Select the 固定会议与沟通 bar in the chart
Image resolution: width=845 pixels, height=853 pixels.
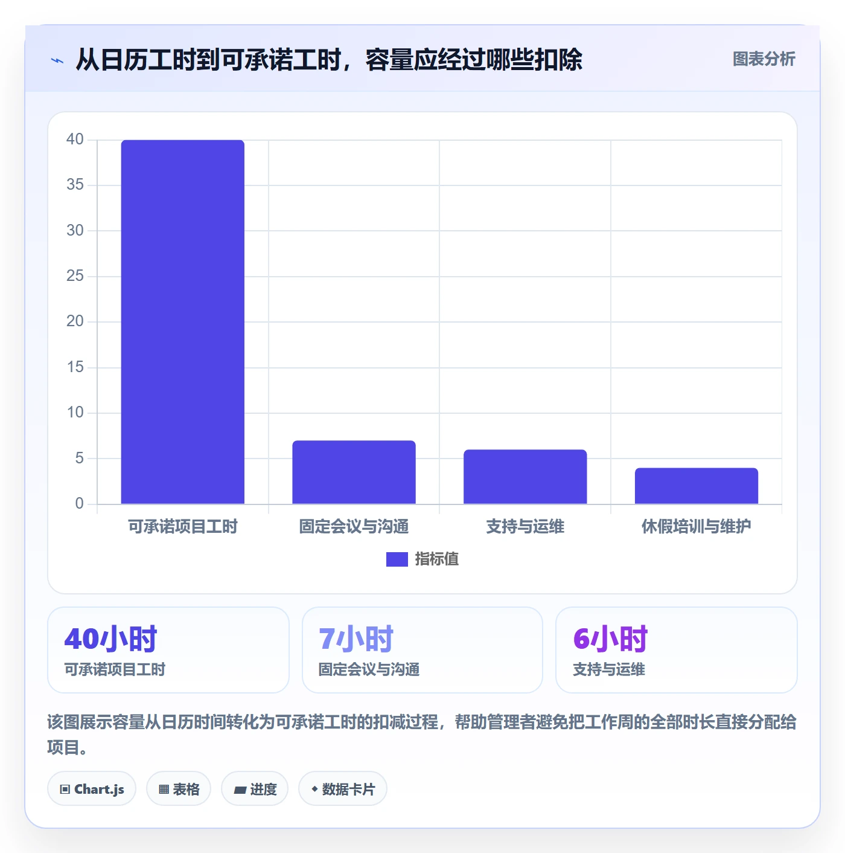(x=354, y=472)
